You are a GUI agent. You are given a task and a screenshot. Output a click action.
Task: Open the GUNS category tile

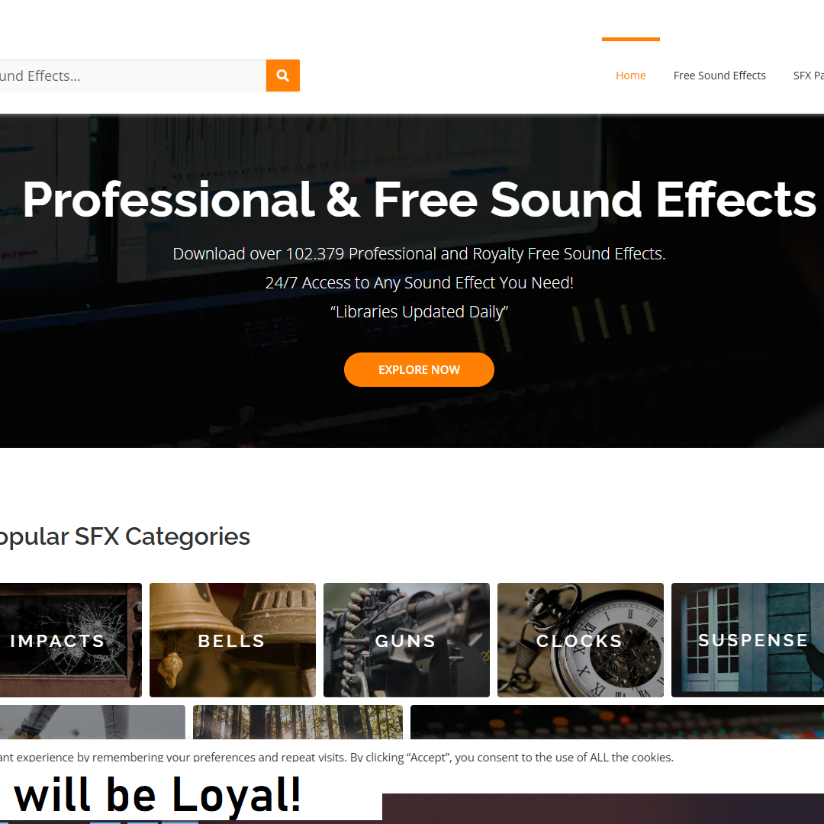[406, 640]
